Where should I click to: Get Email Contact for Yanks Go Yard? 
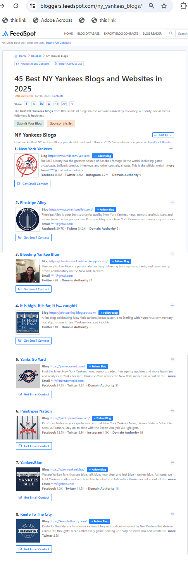coord(34,394)
